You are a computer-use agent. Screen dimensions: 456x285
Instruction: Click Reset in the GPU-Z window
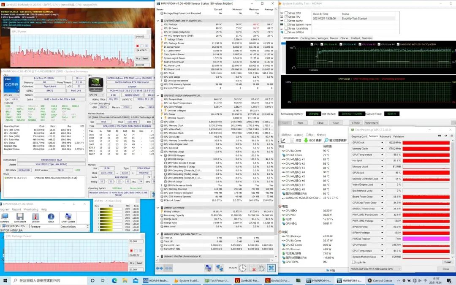point(448,262)
